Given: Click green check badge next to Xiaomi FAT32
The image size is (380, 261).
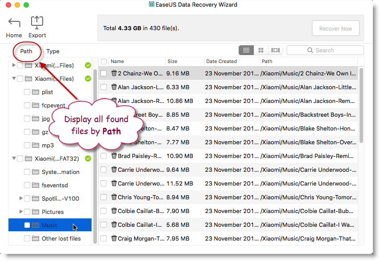Looking at the screenshot, I should (88, 158).
